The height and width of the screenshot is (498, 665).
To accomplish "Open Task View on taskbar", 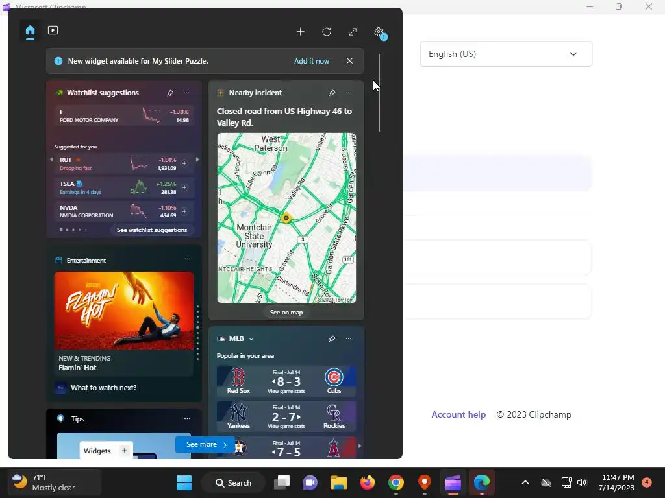I will click(282, 482).
